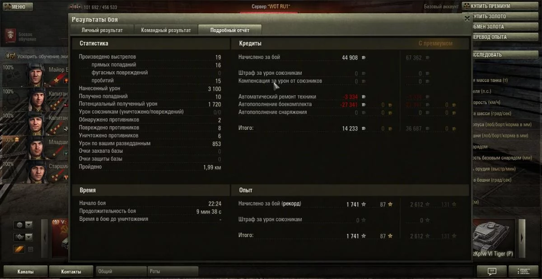The width and height of the screenshot is (542, 279).
Task: Click the tank class filter icon
Action: click(19, 237)
